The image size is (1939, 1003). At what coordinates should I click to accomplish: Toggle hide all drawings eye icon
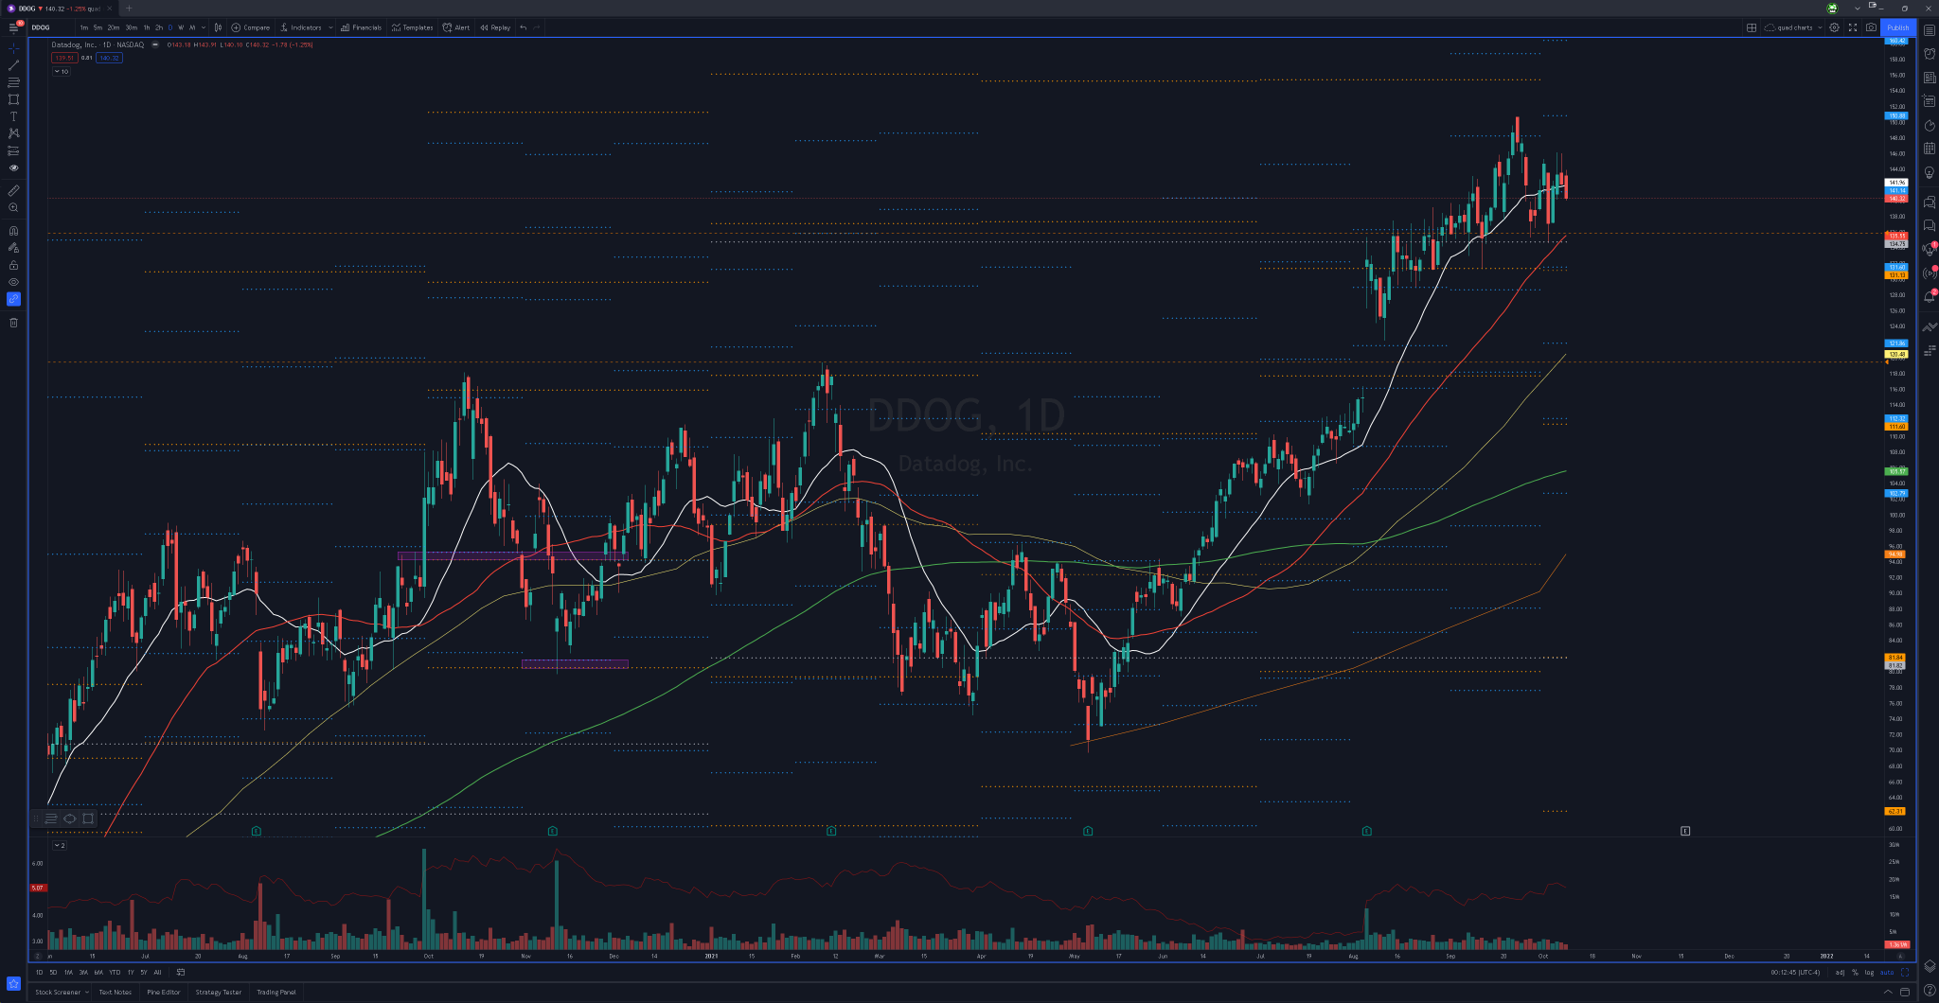tap(13, 282)
